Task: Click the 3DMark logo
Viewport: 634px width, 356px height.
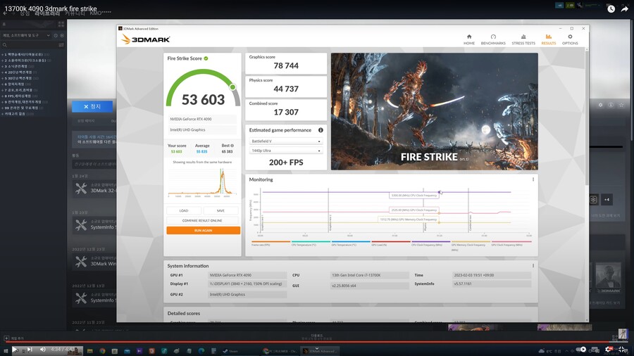Action: [x=146, y=39]
